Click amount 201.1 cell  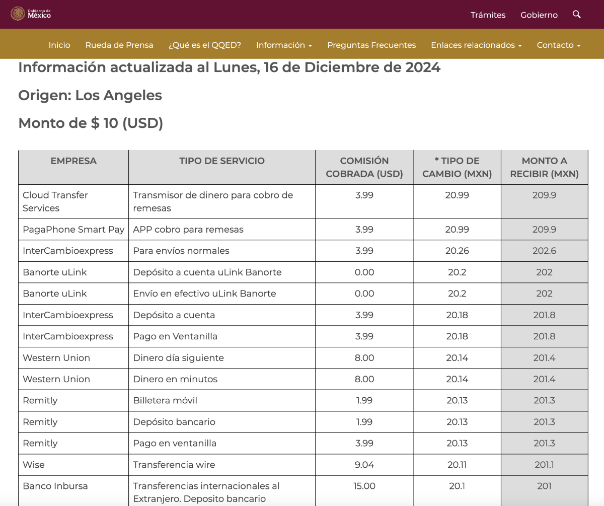point(544,465)
